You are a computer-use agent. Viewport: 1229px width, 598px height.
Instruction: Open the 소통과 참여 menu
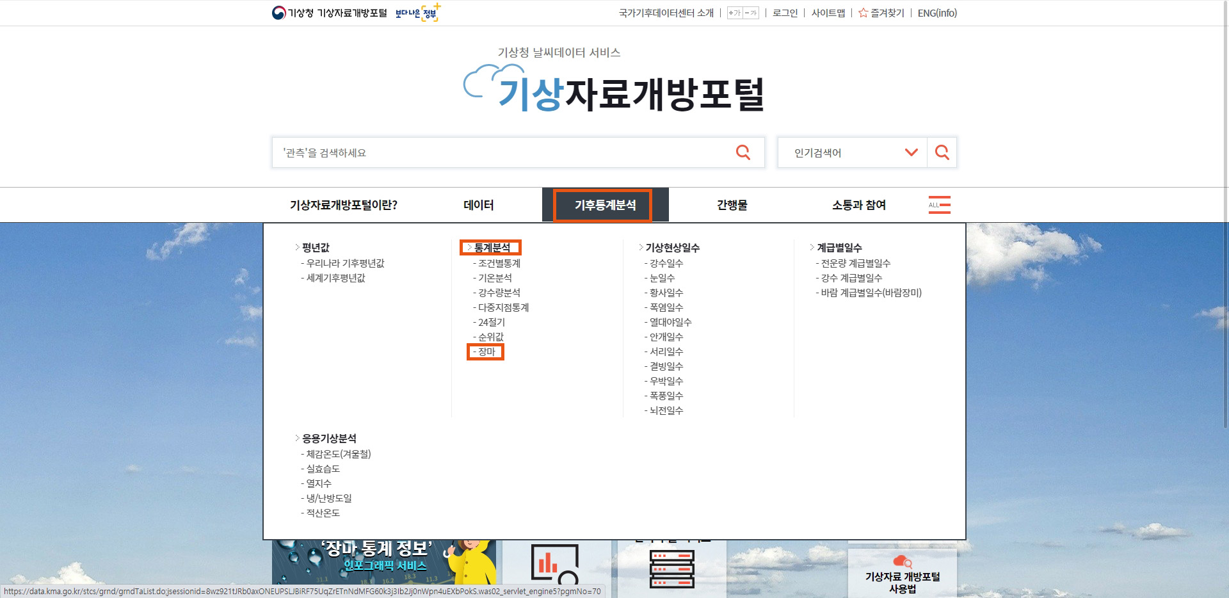click(x=859, y=205)
